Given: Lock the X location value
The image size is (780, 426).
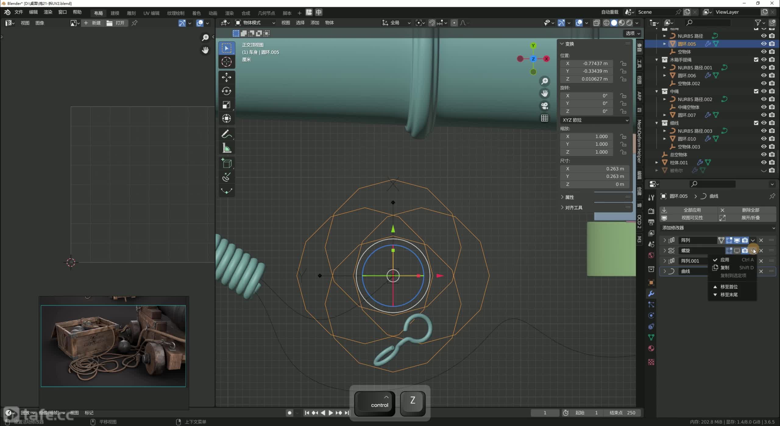Looking at the screenshot, I should pyautogui.click(x=623, y=63).
